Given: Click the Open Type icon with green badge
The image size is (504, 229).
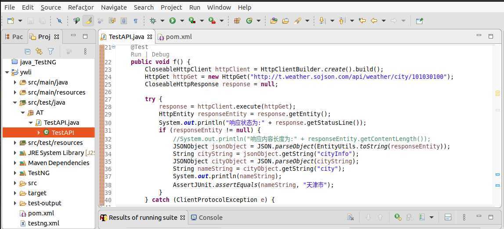Looking at the screenshot, I should coord(76,21).
